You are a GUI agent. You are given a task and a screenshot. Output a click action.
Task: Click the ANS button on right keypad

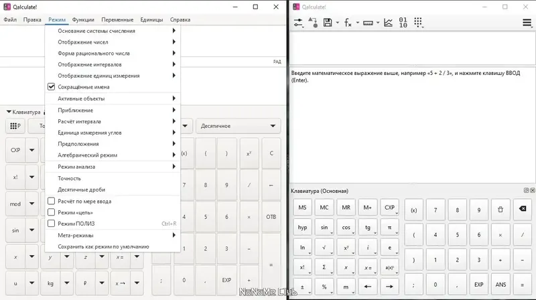tap(500, 285)
